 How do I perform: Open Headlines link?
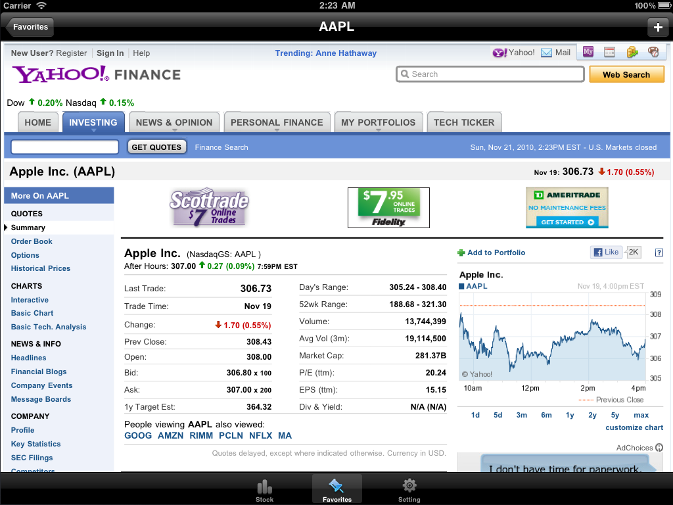28,358
